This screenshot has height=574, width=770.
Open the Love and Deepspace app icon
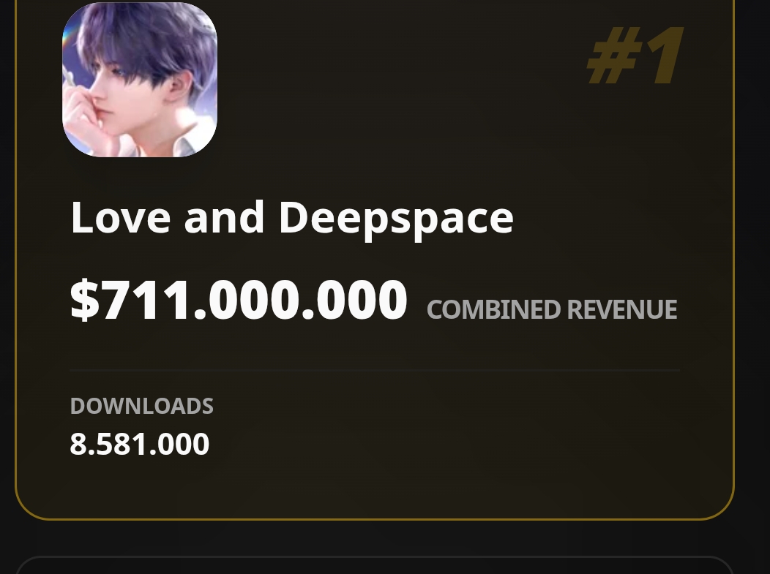(x=140, y=80)
